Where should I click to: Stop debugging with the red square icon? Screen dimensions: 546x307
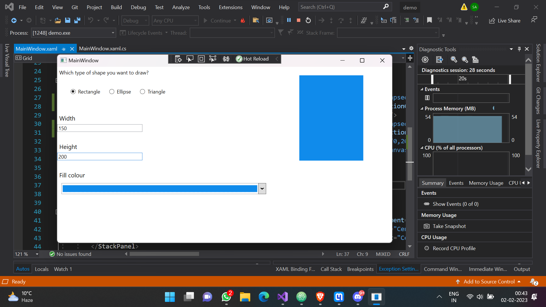point(299,20)
